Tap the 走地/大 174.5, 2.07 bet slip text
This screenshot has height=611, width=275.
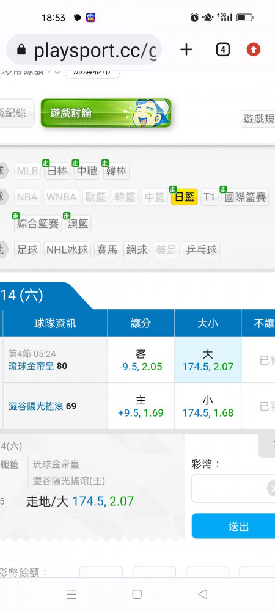pyautogui.click(x=80, y=501)
